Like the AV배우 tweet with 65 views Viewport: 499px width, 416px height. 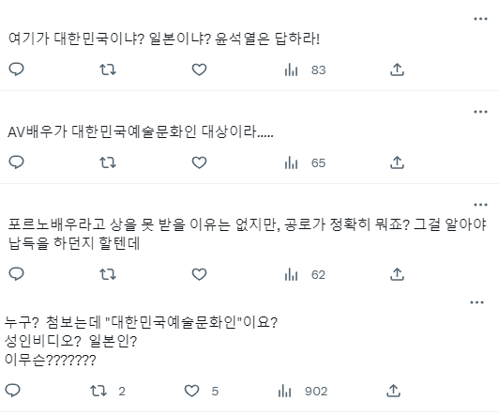tap(199, 162)
